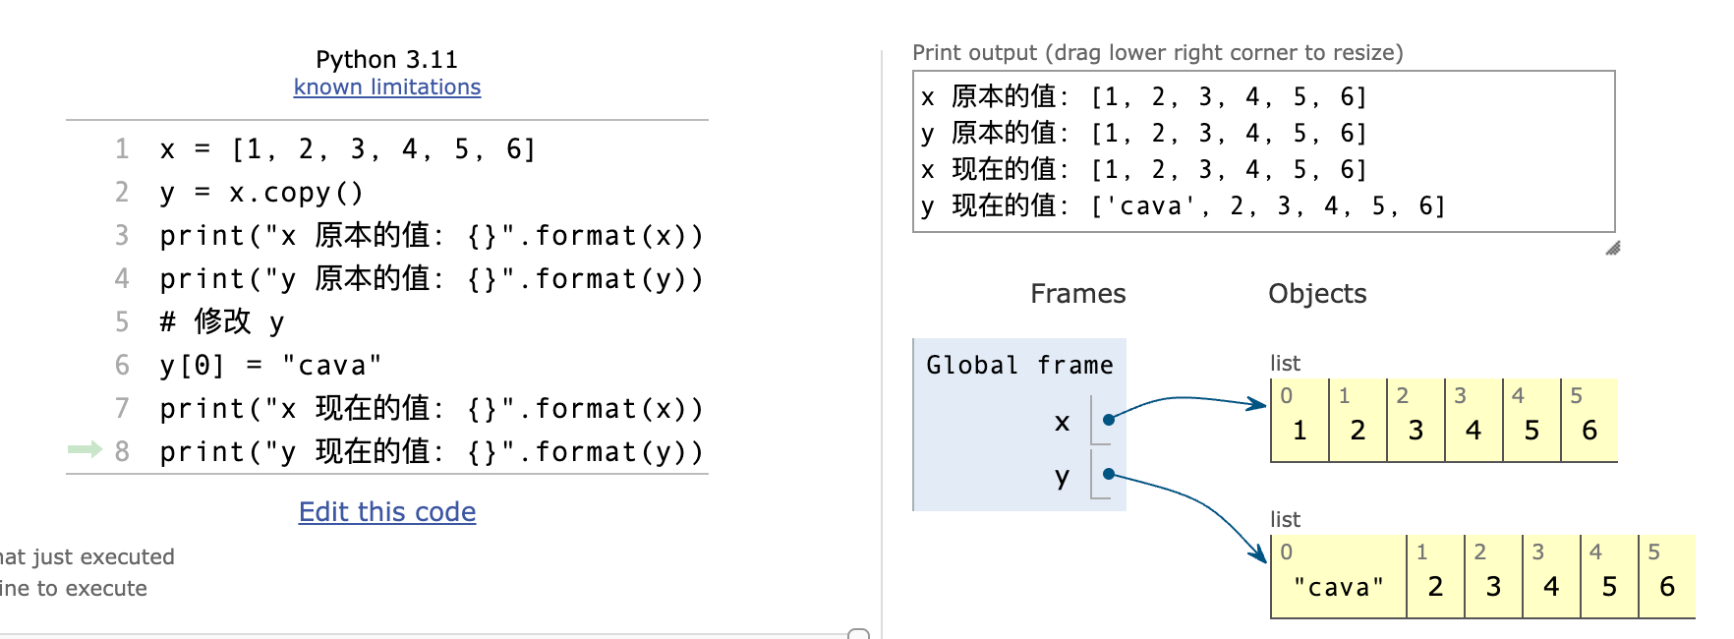1734x639 pixels.
Task: Select the "cava" cell in the second list
Action: [1339, 577]
